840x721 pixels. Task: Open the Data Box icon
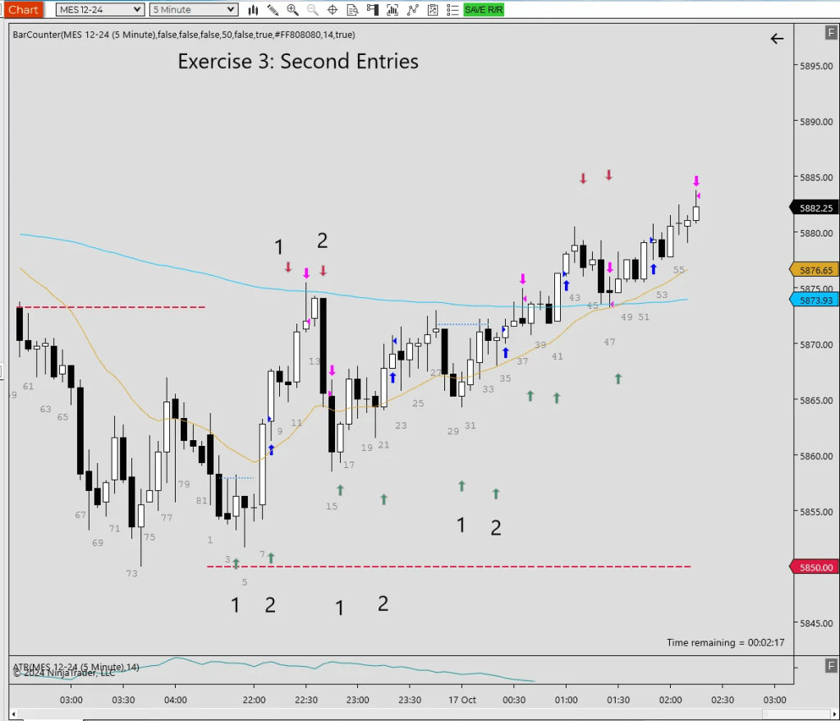coord(352,10)
